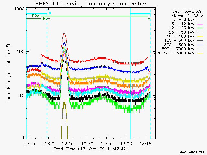Click the dashed cyan vertical line near 12:00
This screenshot has height=155, width=207.
coord(47,73)
